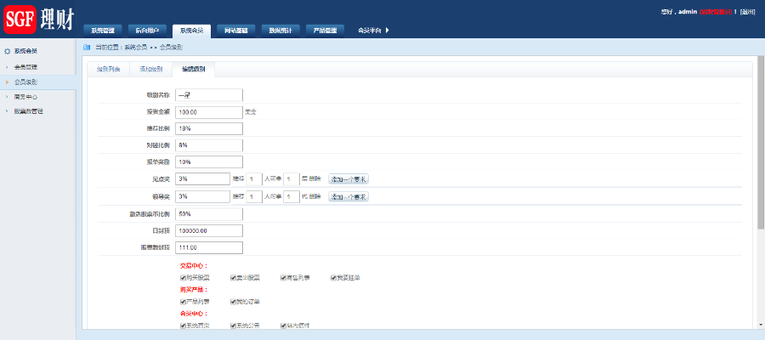
Task: Focus the 投资金额 field showing 100.00
Action: [209, 111]
